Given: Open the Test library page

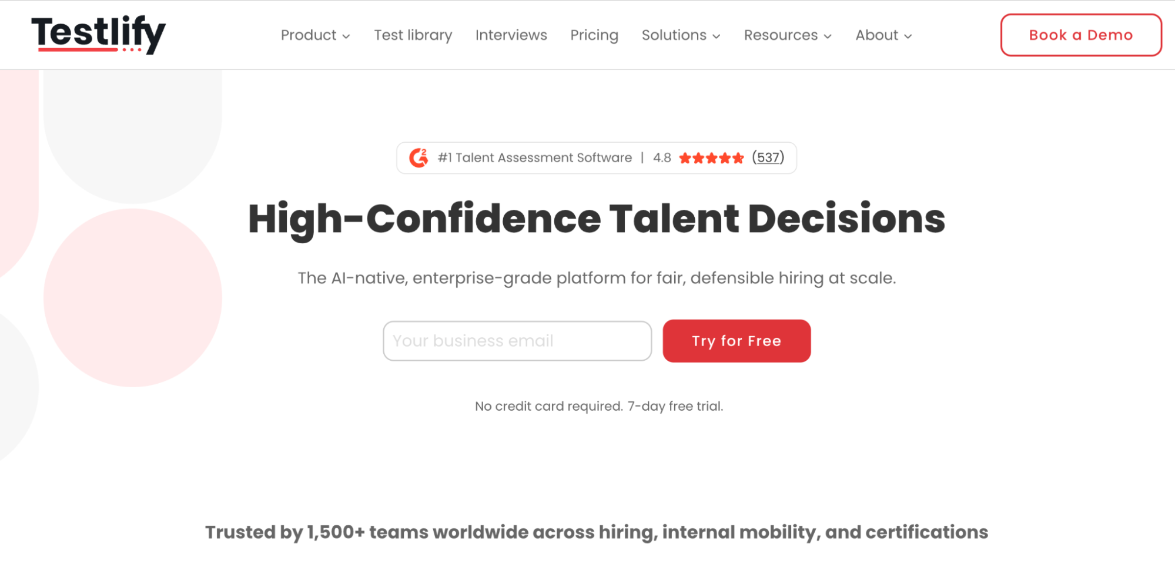Looking at the screenshot, I should click(413, 35).
